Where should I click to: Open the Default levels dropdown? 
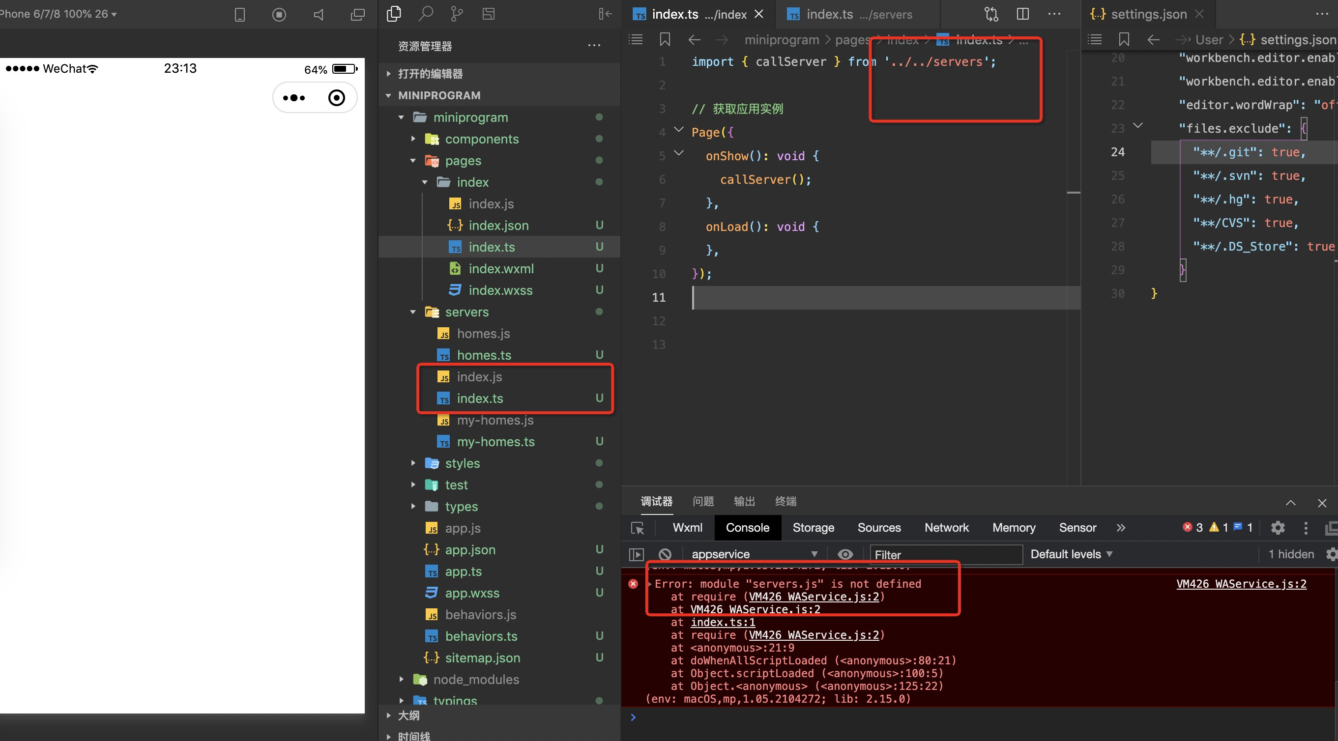tap(1071, 554)
